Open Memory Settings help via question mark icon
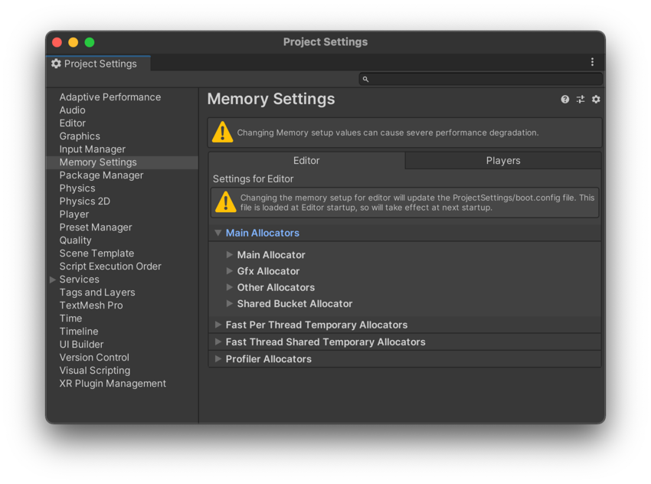This screenshot has height=484, width=651. 565,100
